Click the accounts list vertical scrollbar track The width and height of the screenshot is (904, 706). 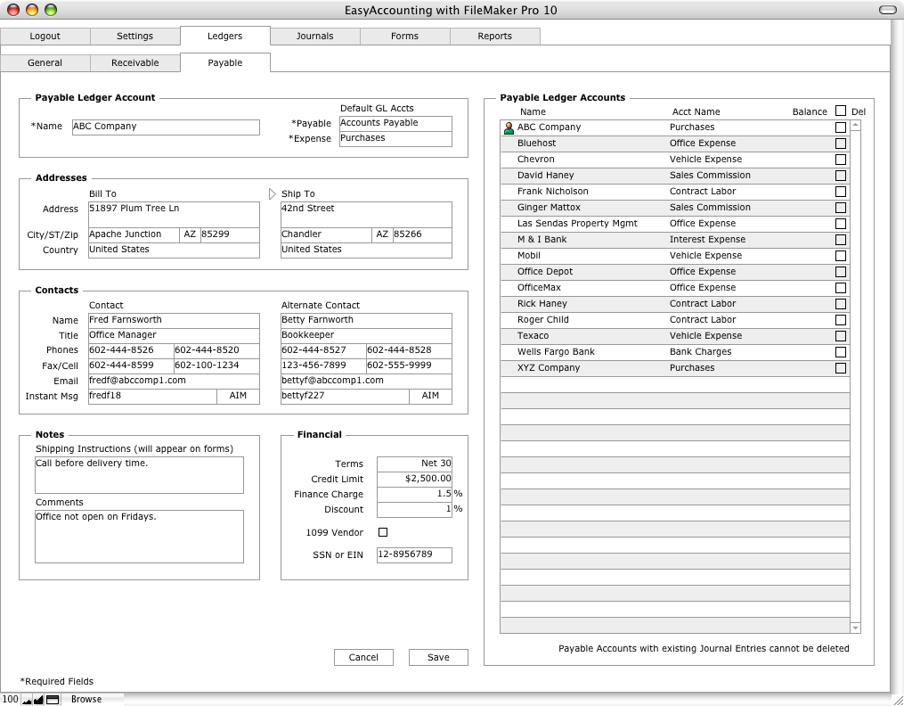pos(856,377)
